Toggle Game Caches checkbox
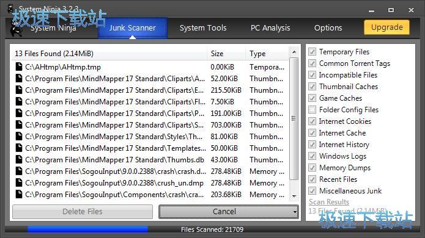Screen dimensions: 425x238 (x=312, y=98)
